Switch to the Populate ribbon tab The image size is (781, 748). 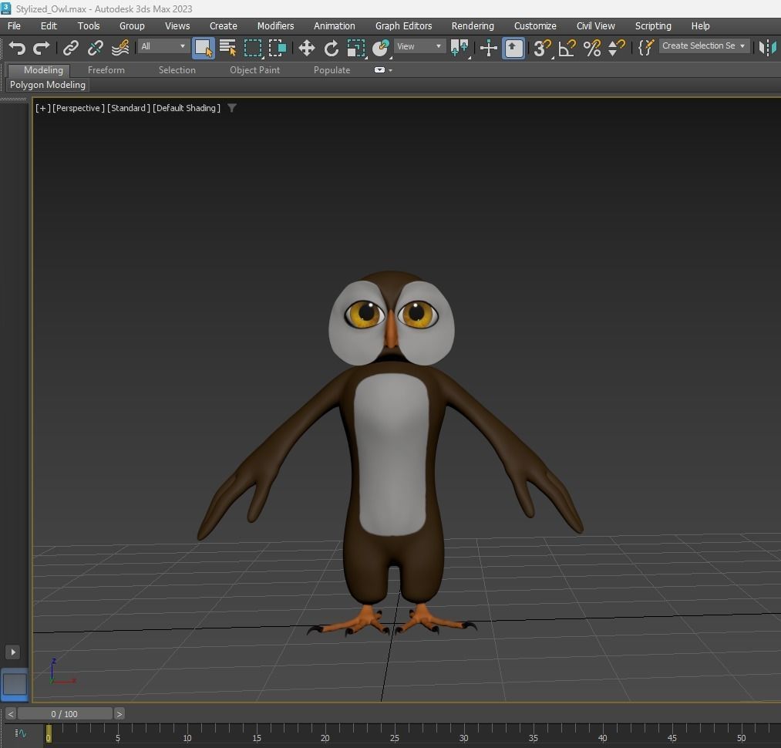tap(332, 70)
